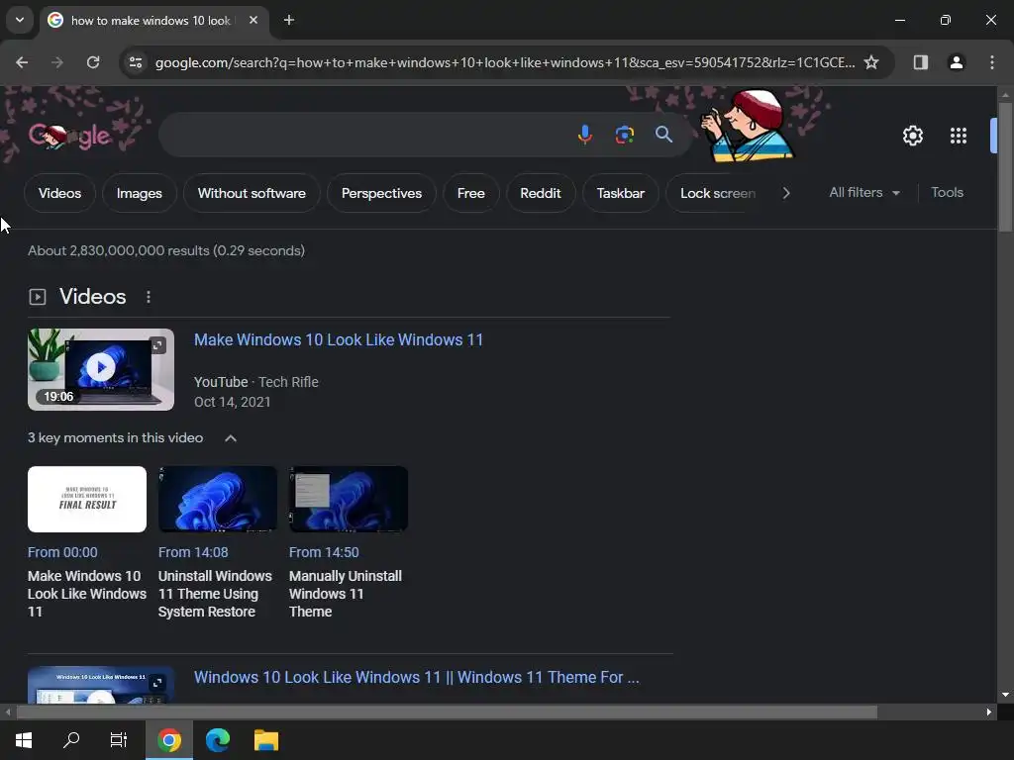Select the Videos filter chip
Screen dimensions: 1014x760
59,193
